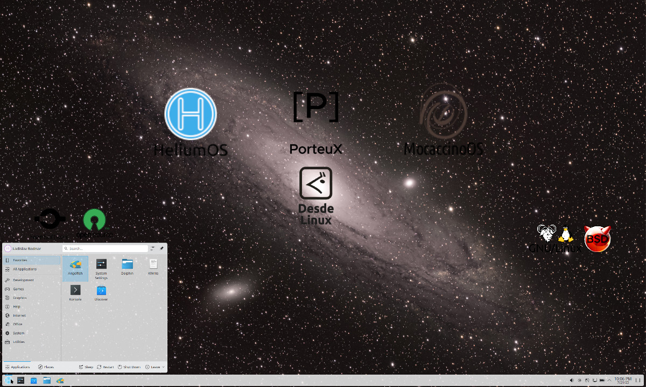
Task: Click the volume icon in system tray
Action: (x=572, y=381)
